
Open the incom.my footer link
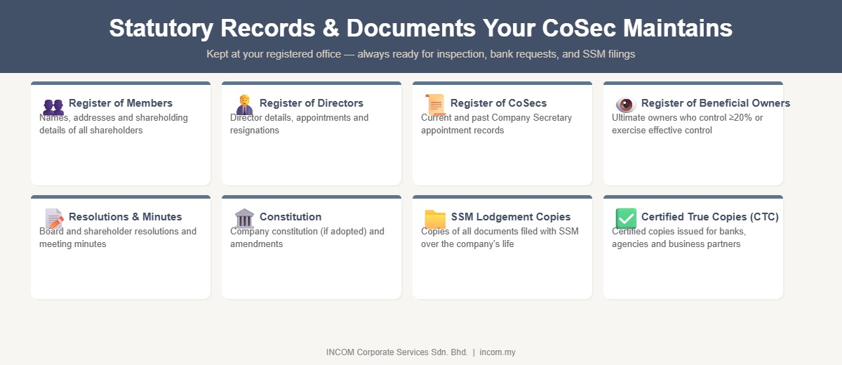(497, 352)
